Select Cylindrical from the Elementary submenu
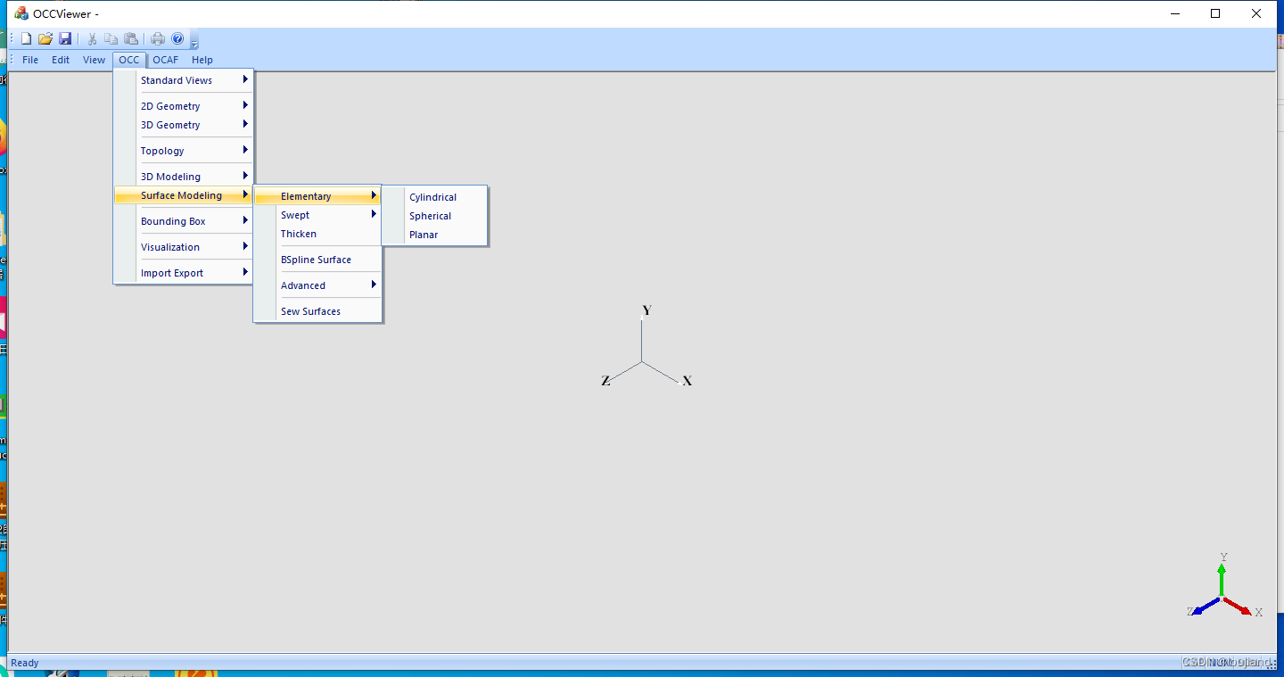 coord(433,197)
